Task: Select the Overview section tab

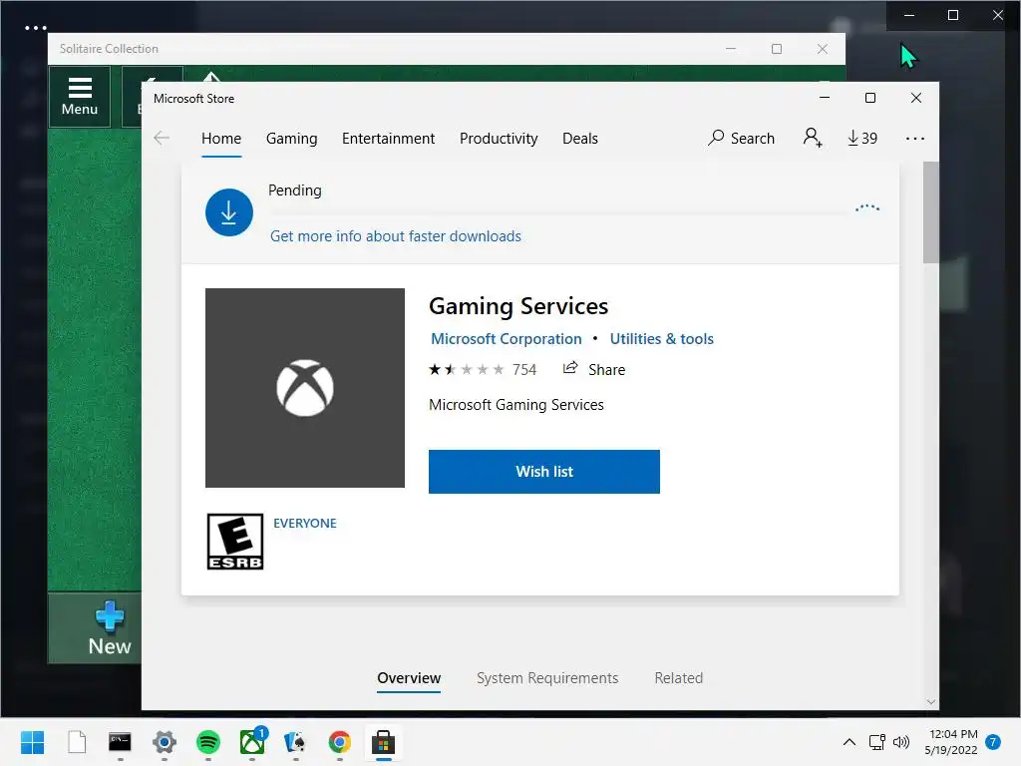Action: point(409,678)
